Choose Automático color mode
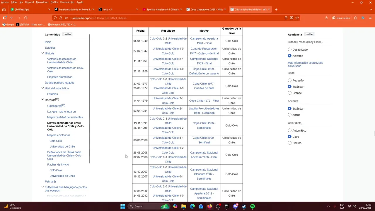This screenshot has height=211, width=375. pyautogui.click(x=289, y=130)
